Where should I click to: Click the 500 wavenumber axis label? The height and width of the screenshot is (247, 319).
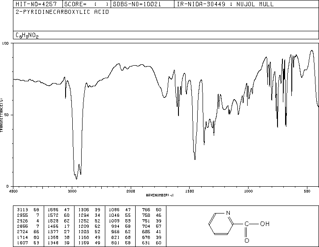(307, 191)
